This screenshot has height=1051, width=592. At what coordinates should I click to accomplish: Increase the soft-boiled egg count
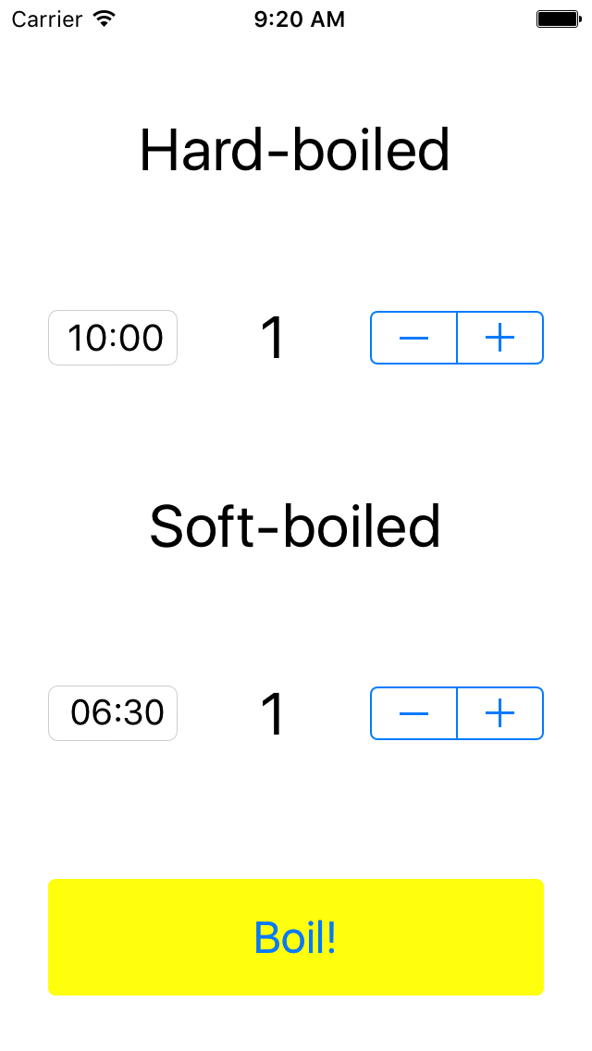pyautogui.click(x=500, y=713)
